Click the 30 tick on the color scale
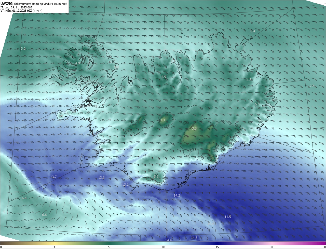Screen dimensions: 326x249 point(271,247)
